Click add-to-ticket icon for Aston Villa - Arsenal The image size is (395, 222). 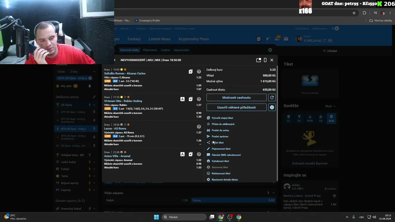tap(190, 154)
